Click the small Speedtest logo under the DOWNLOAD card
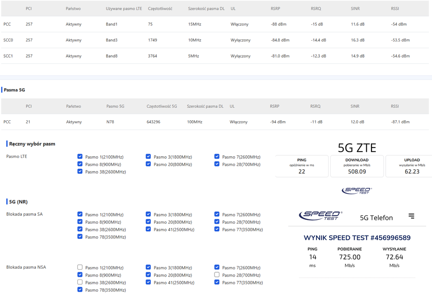 click(x=357, y=190)
